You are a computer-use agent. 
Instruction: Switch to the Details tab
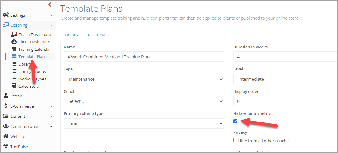[71, 35]
